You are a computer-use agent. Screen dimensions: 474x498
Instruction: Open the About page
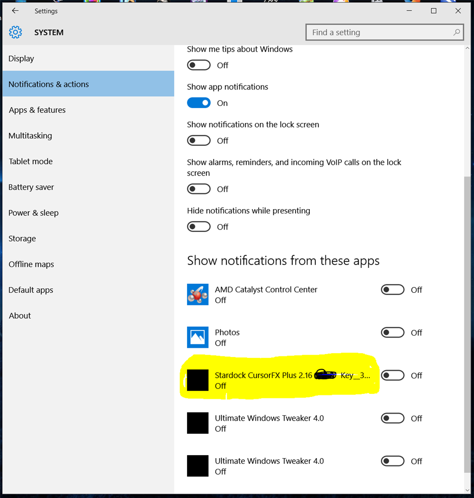89,316
